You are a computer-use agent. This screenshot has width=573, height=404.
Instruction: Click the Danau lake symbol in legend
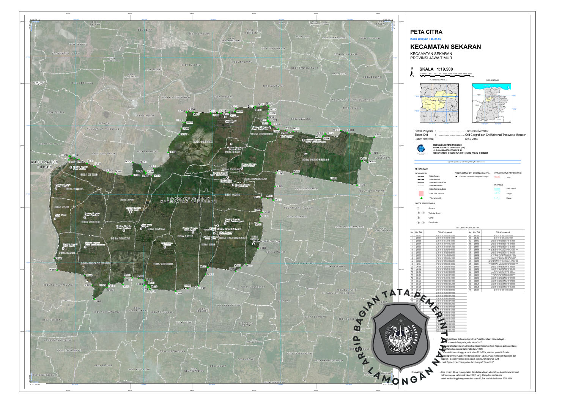(497, 198)
